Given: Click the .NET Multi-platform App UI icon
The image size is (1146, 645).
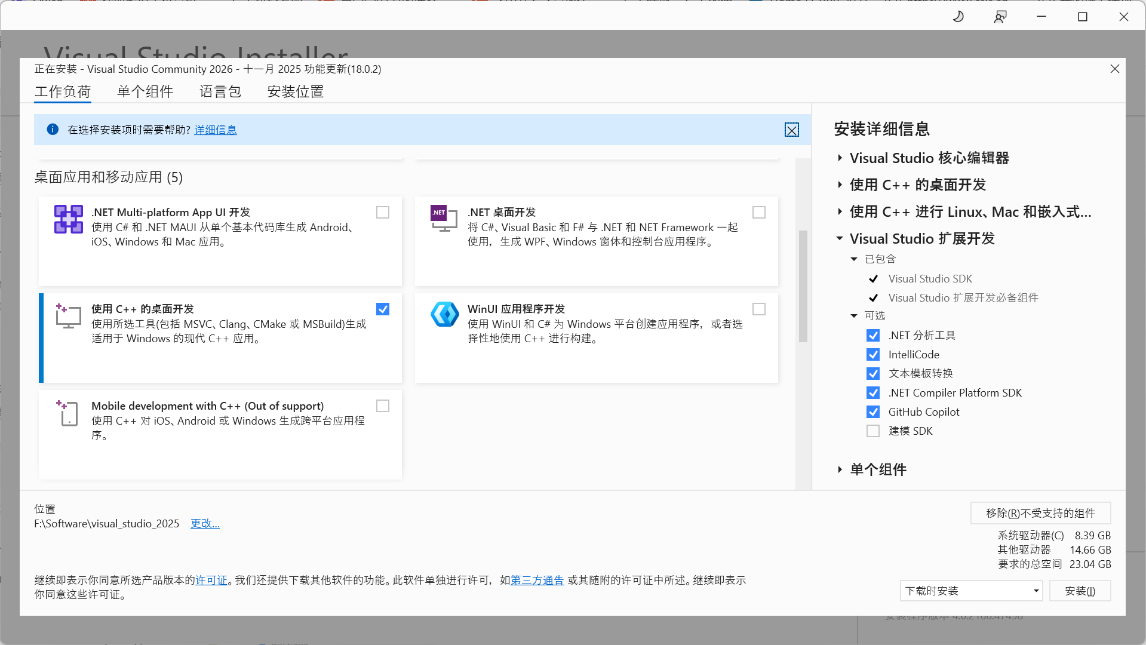Looking at the screenshot, I should 69,219.
